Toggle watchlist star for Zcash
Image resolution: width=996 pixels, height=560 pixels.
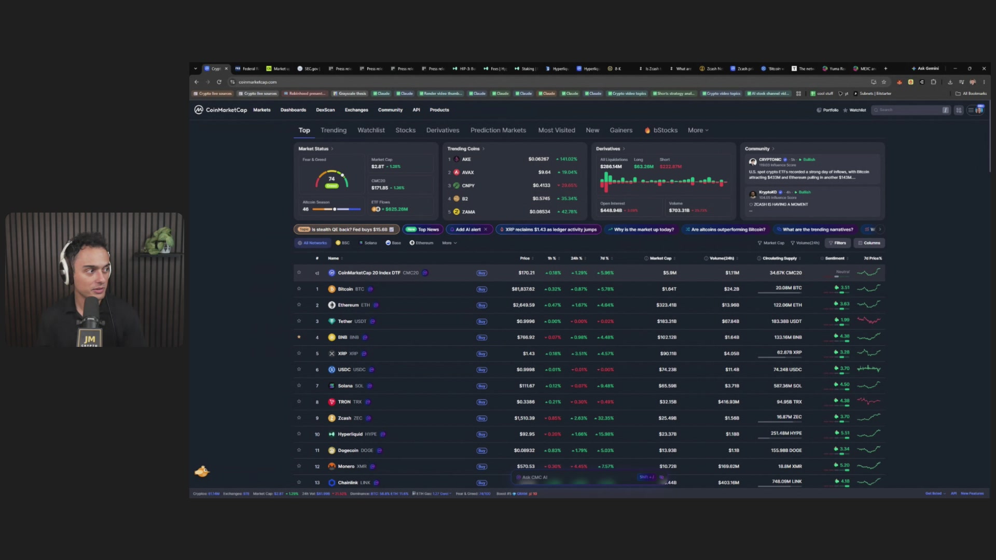(x=299, y=417)
